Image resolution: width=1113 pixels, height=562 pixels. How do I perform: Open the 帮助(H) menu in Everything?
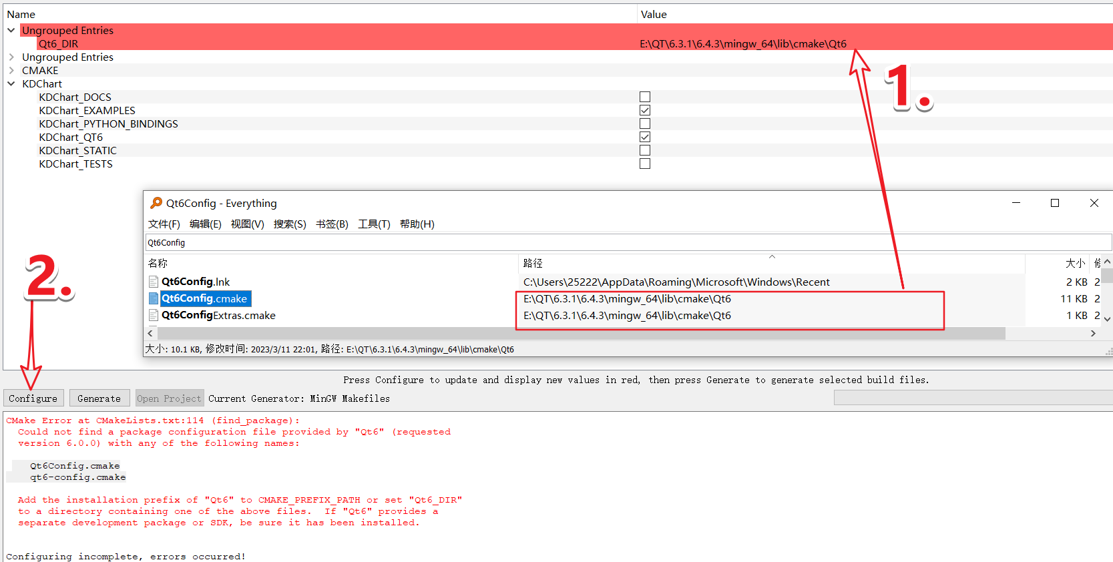click(x=417, y=224)
